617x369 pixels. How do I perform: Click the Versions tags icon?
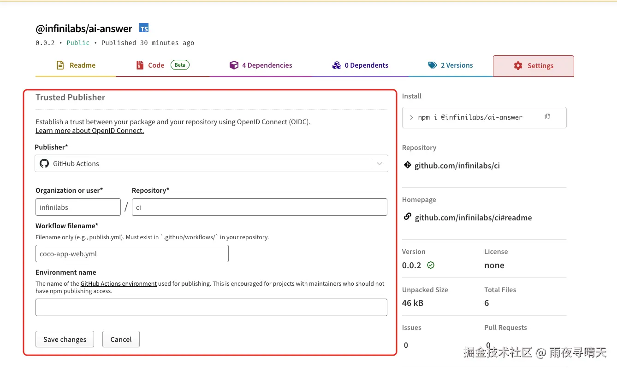pyautogui.click(x=433, y=65)
